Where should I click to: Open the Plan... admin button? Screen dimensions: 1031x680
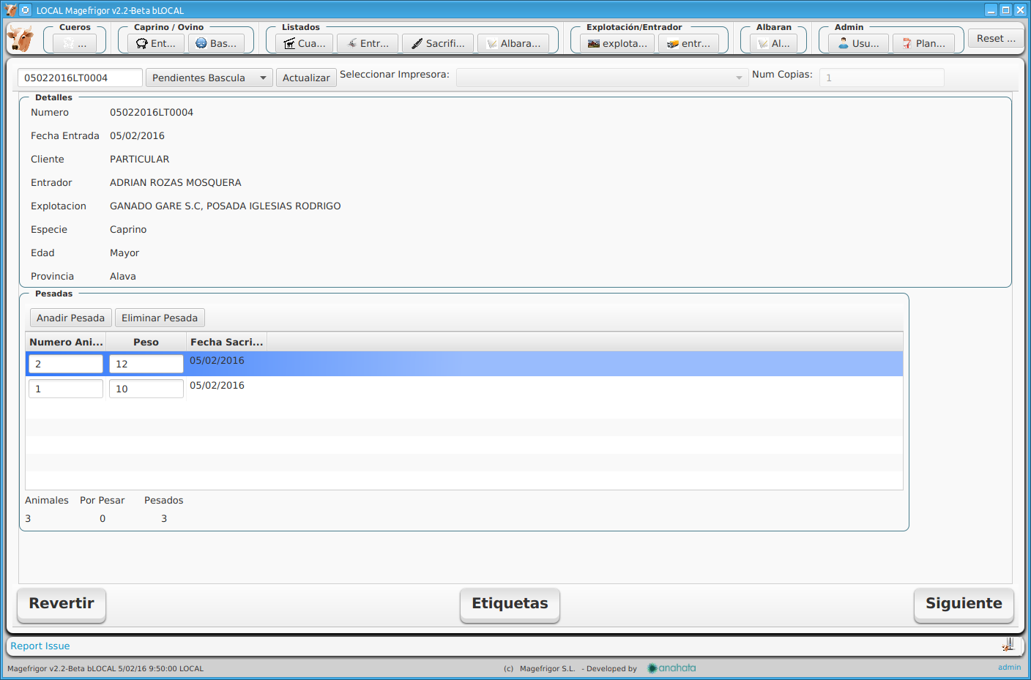[923, 43]
